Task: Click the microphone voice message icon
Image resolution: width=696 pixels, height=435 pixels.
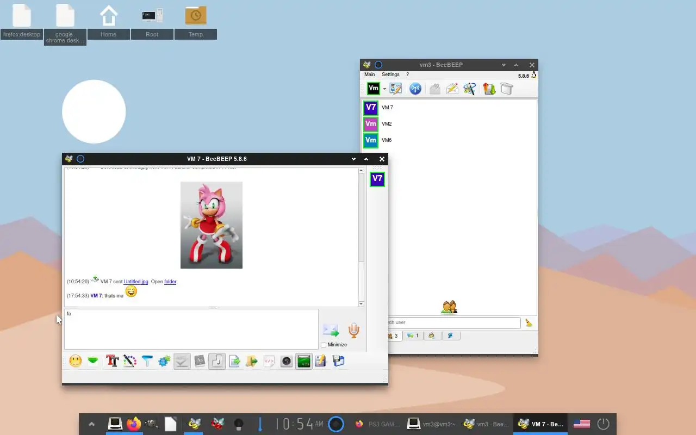Action: 353,330
